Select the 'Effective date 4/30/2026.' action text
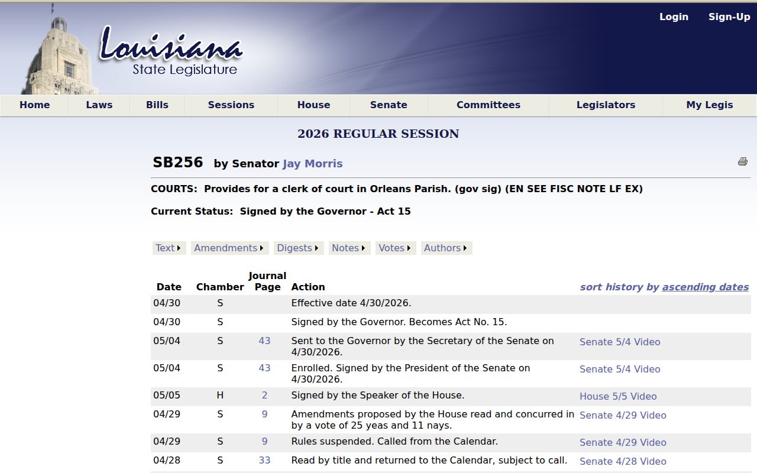757x473 pixels. coord(351,303)
